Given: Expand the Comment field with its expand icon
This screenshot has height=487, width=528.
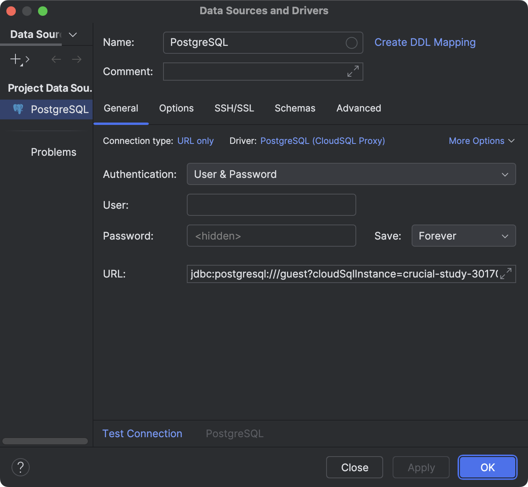Looking at the screenshot, I should (353, 72).
